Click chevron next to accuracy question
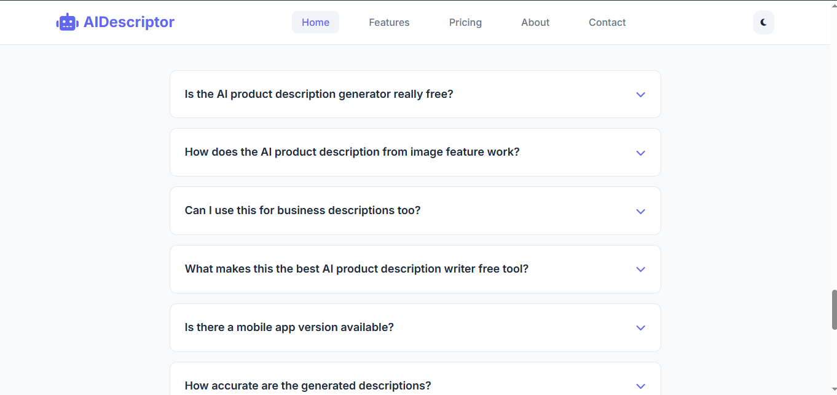Screen dimensions: 837x395 click(x=640, y=386)
